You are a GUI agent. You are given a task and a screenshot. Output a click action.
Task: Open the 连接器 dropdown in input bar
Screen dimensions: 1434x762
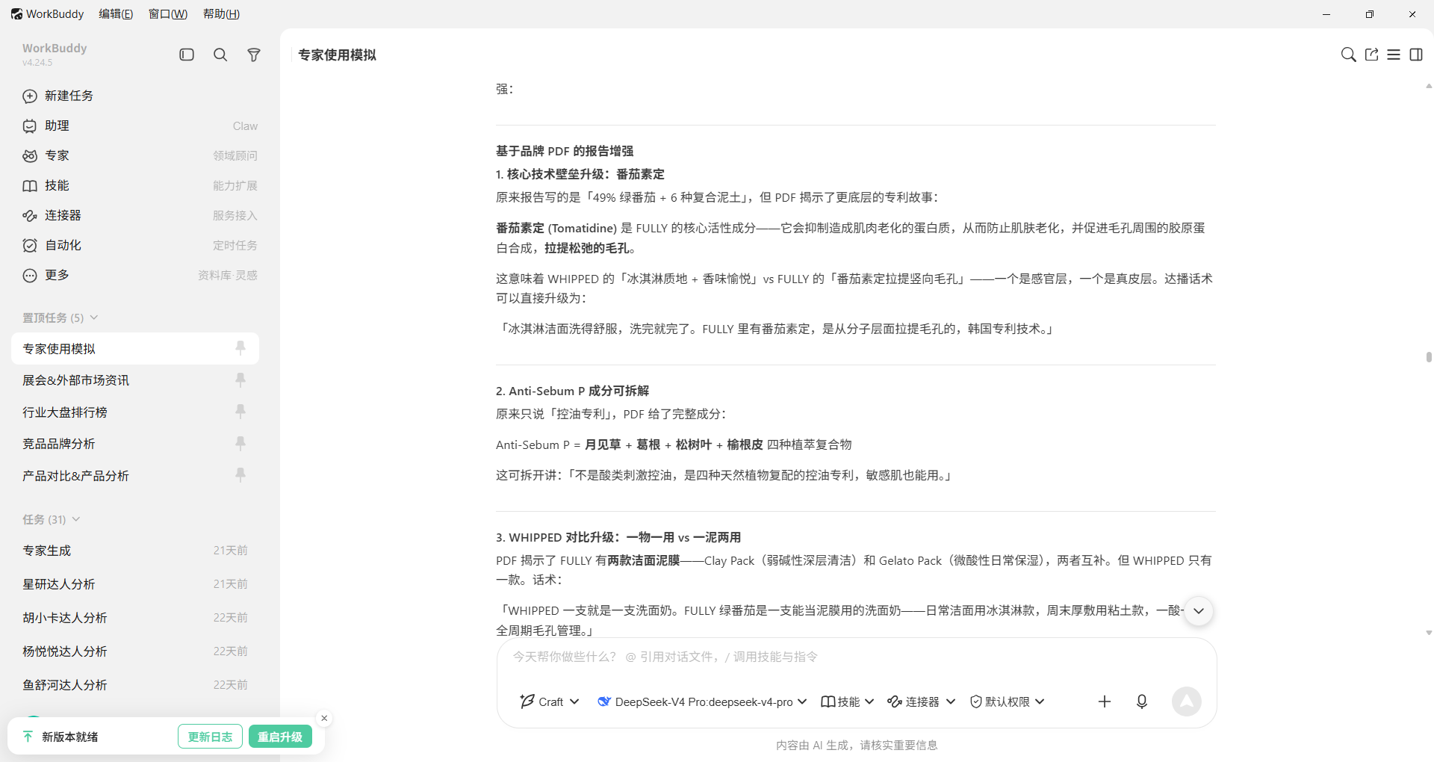tap(921, 701)
